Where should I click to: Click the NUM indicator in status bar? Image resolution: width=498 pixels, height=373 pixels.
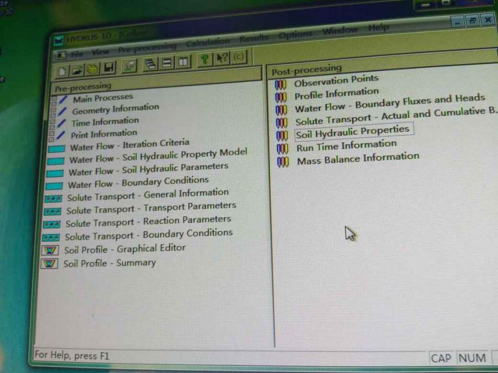tap(473, 358)
